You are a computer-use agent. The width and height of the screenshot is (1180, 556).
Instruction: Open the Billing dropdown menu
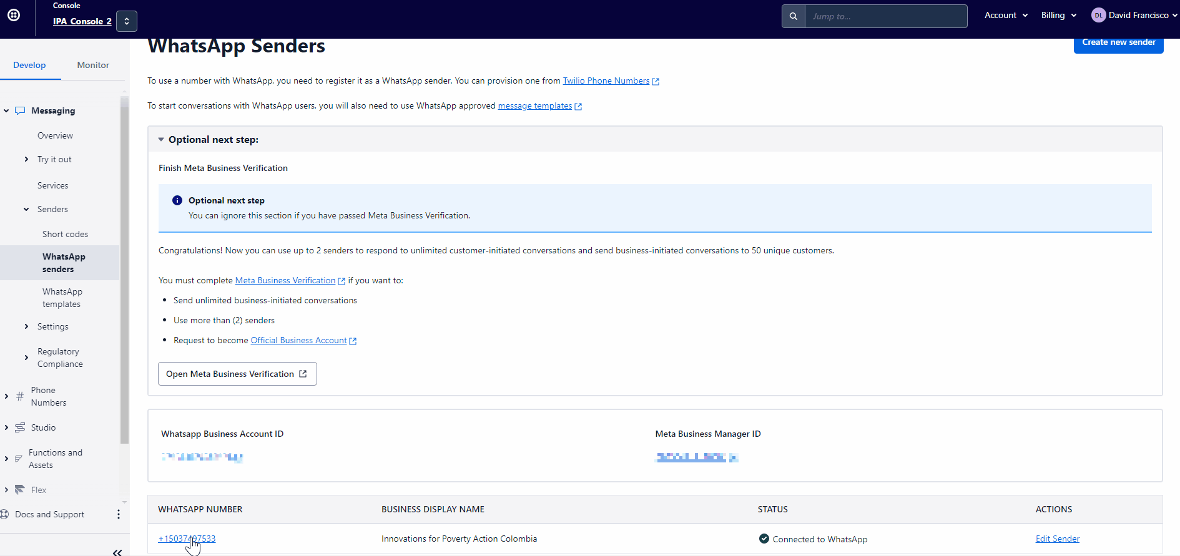point(1059,15)
